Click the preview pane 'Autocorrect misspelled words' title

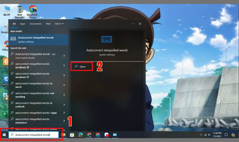tap(107, 50)
